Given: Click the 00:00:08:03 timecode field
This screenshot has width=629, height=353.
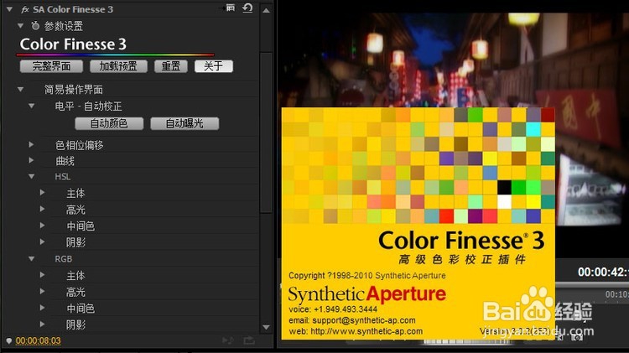Looking at the screenshot, I should pos(38,340).
